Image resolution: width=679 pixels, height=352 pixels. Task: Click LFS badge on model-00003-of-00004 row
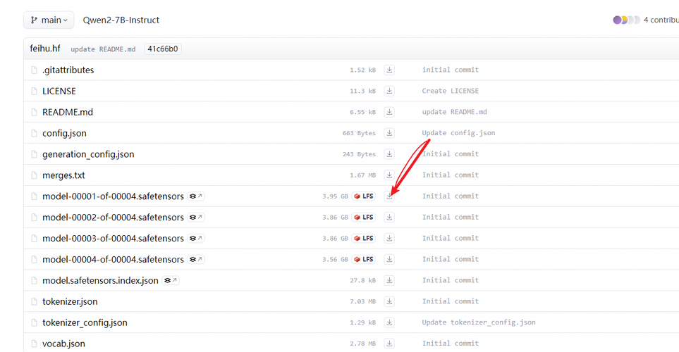point(363,238)
